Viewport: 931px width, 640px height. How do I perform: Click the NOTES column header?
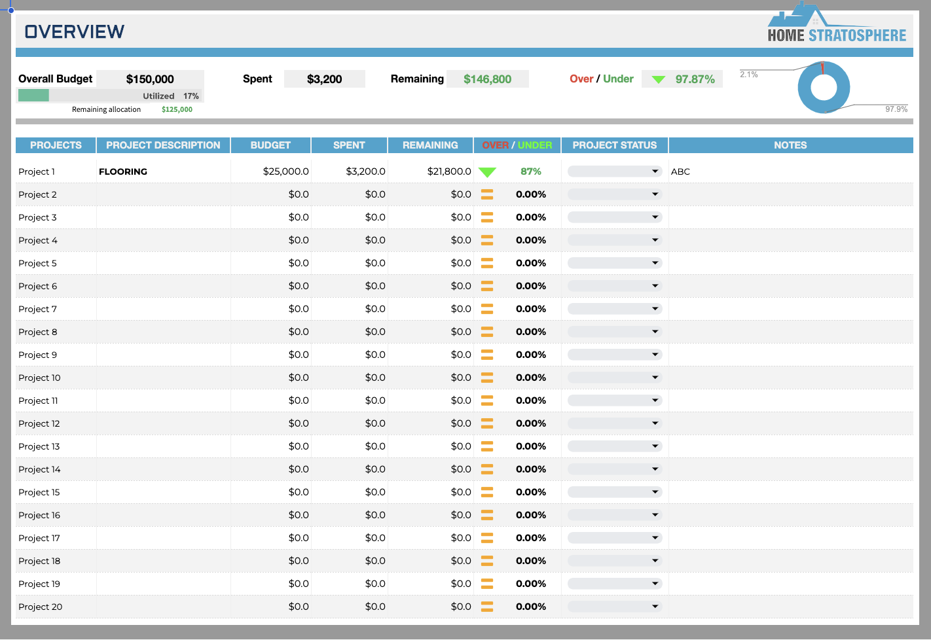[791, 145]
